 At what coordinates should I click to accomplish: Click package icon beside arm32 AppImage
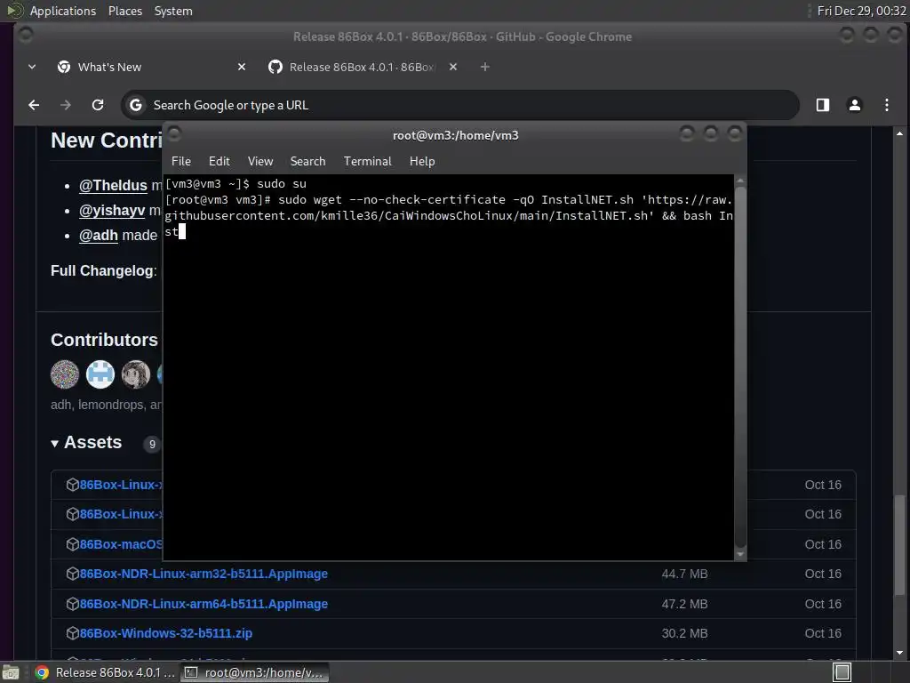(x=72, y=574)
